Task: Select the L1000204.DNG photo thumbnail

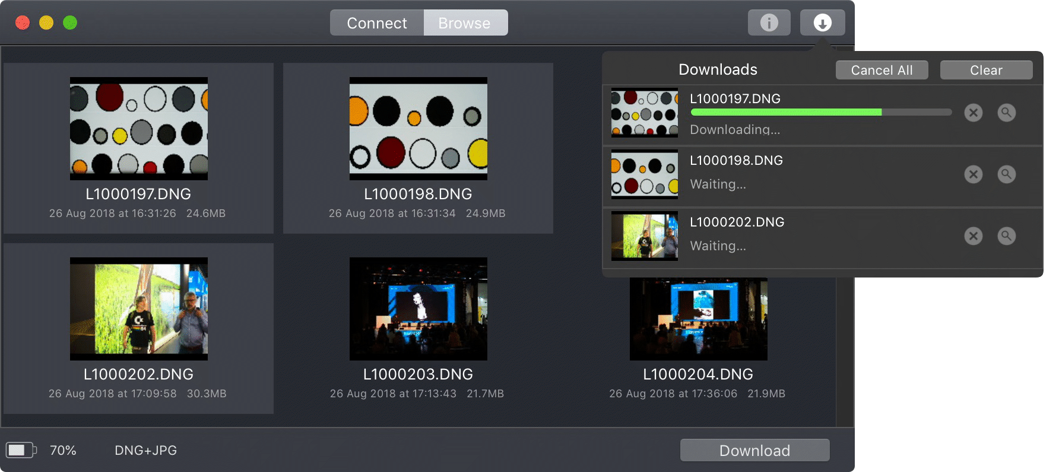Action: pyautogui.click(x=698, y=320)
